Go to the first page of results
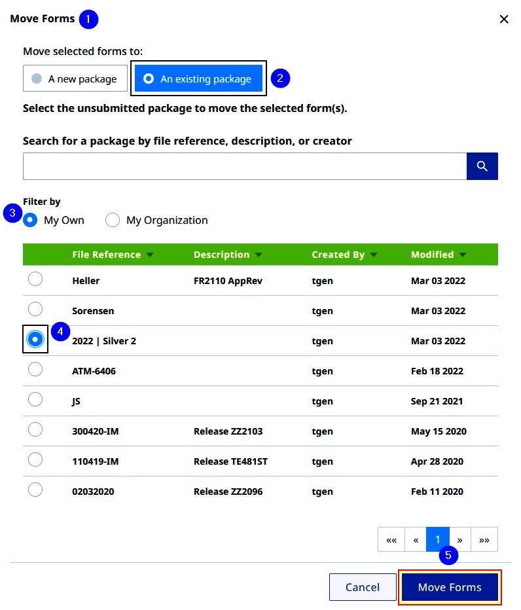The width and height of the screenshot is (521, 610). [x=391, y=539]
